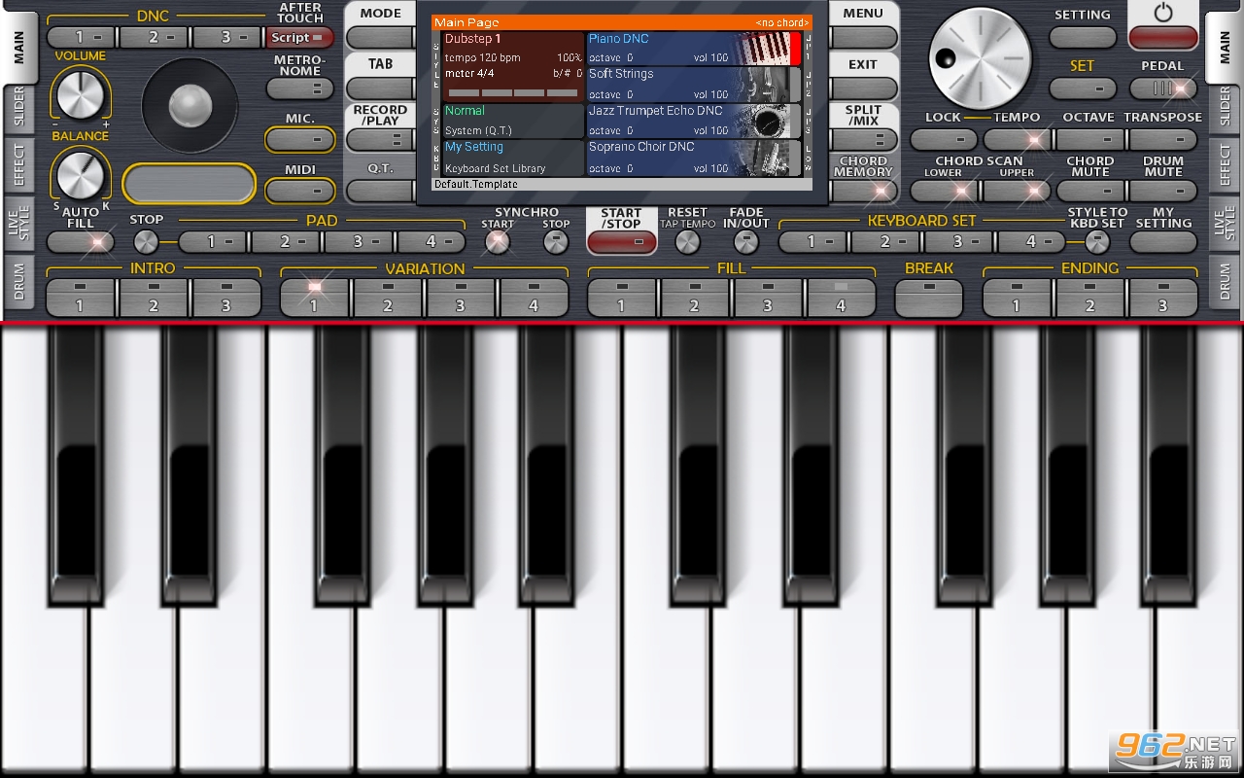This screenshot has width=1244, height=778.
Task: Open the My Setting keyboard set library
Action: pyautogui.click(x=512, y=158)
